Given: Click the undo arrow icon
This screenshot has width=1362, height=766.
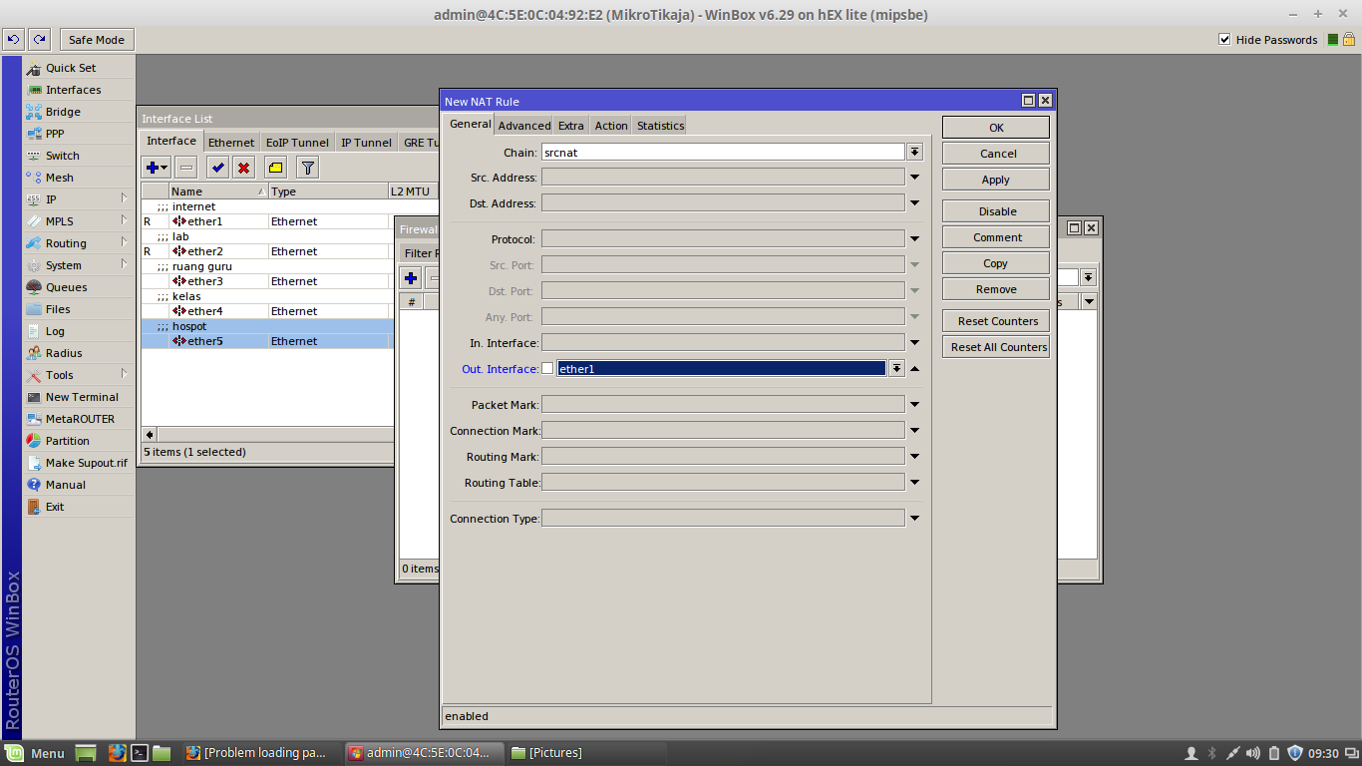Looking at the screenshot, I should [13, 39].
